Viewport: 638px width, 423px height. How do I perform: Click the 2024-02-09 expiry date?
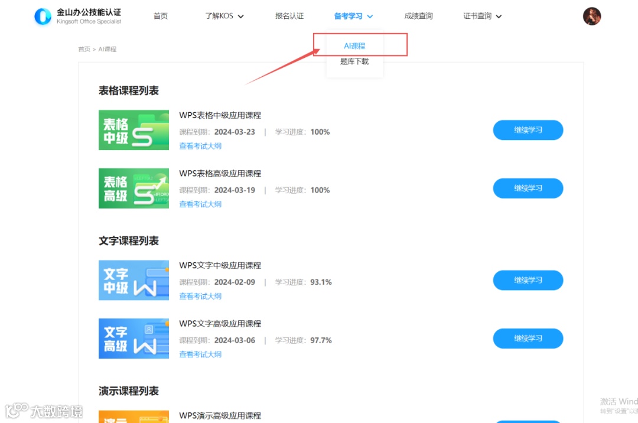click(x=235, y=282)
